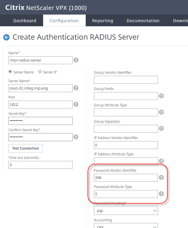Click help icon next to Password Attribute Type
Viewport: 188px width, 228px height.
pos(161,194)
